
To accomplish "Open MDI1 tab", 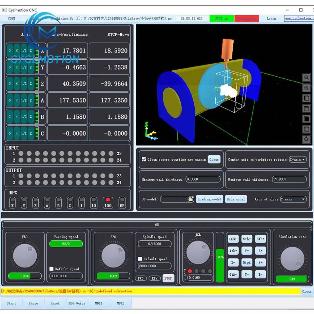I will [x=99, y=303].
